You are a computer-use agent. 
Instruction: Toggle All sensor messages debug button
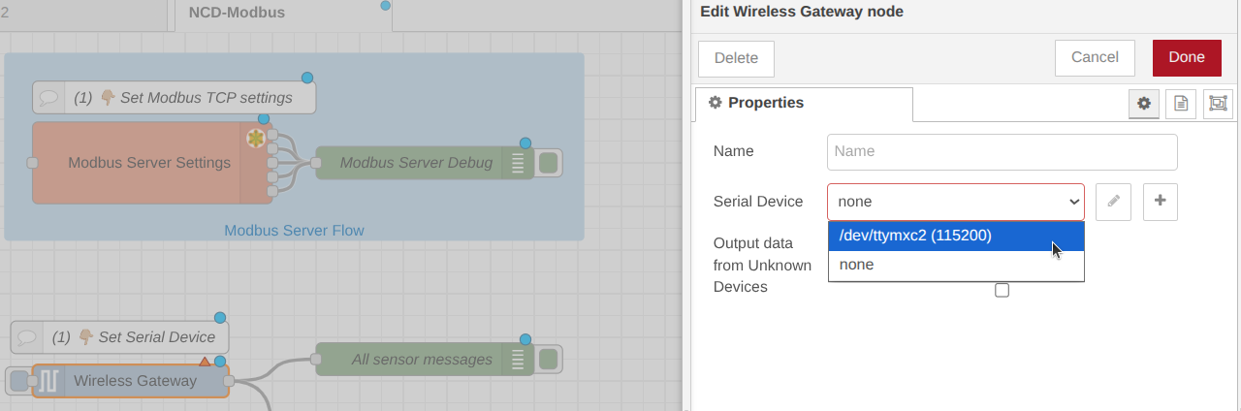click(549, 360)
